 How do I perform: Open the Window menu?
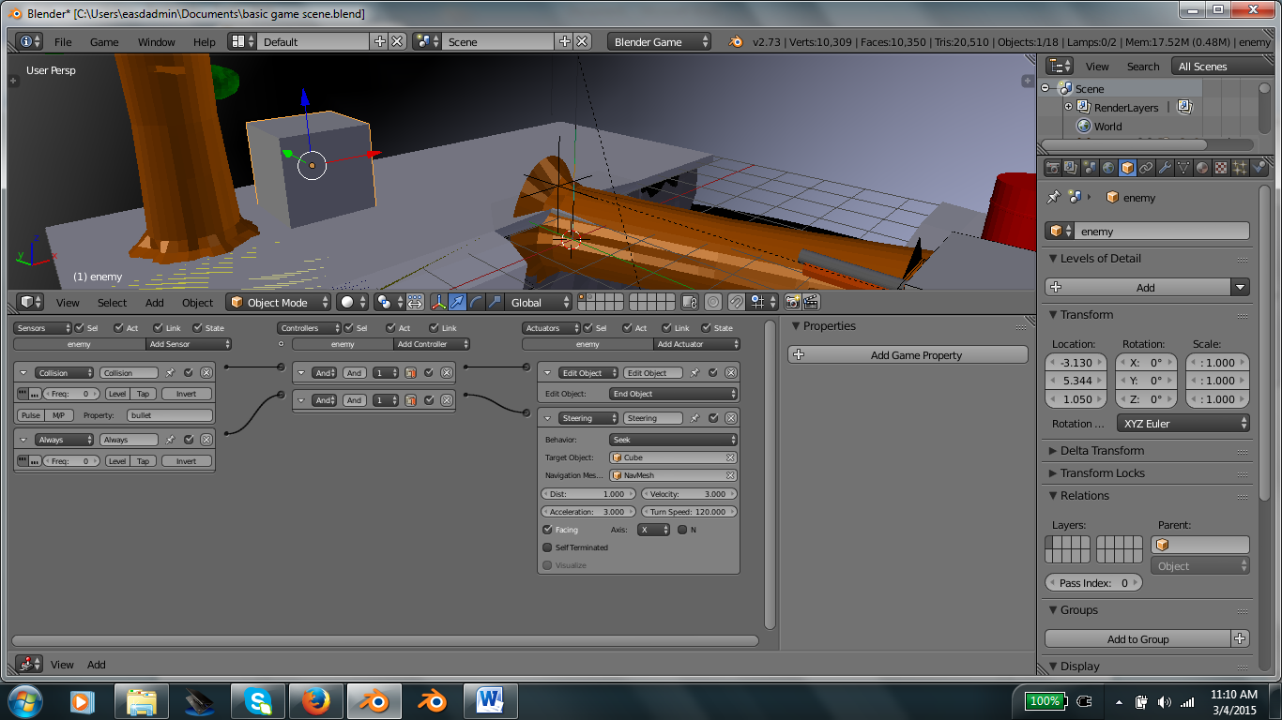(x=157, y=42)
